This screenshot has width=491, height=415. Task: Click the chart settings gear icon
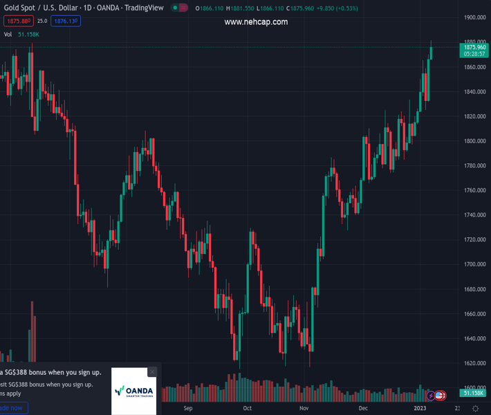475,409
